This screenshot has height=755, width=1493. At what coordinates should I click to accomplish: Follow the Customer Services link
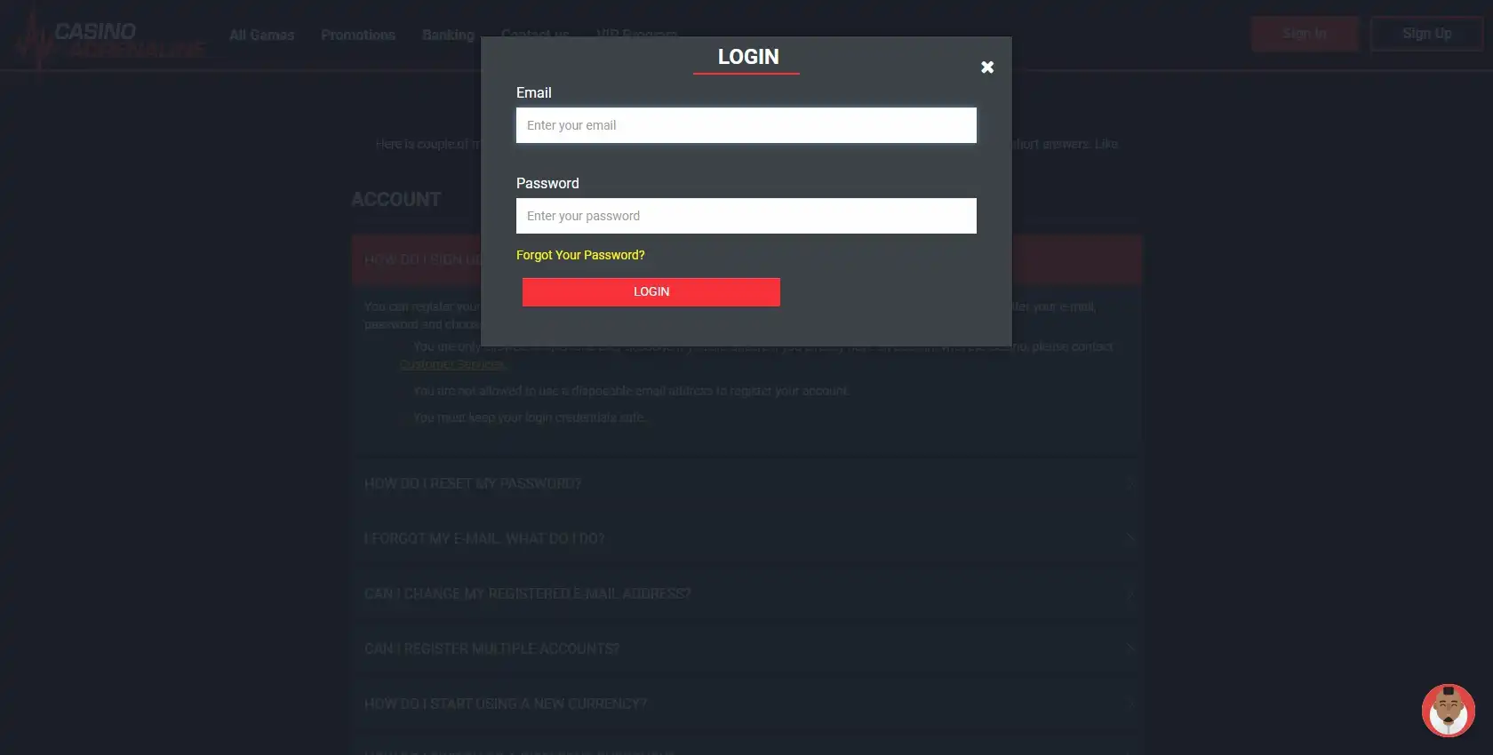tap(451, 364)
